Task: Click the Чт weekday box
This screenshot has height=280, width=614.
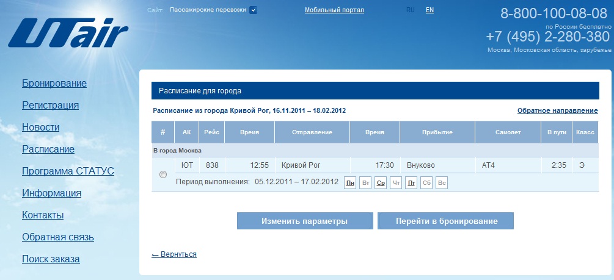Action: click(396, 182)
